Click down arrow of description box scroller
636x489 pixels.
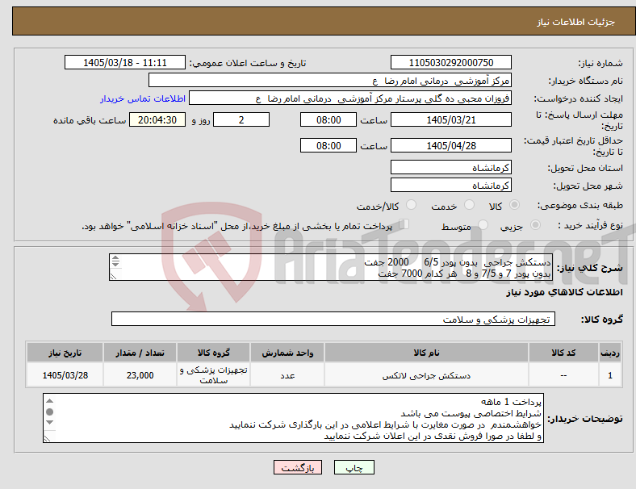pyautogui.click(x=115, y=264)
